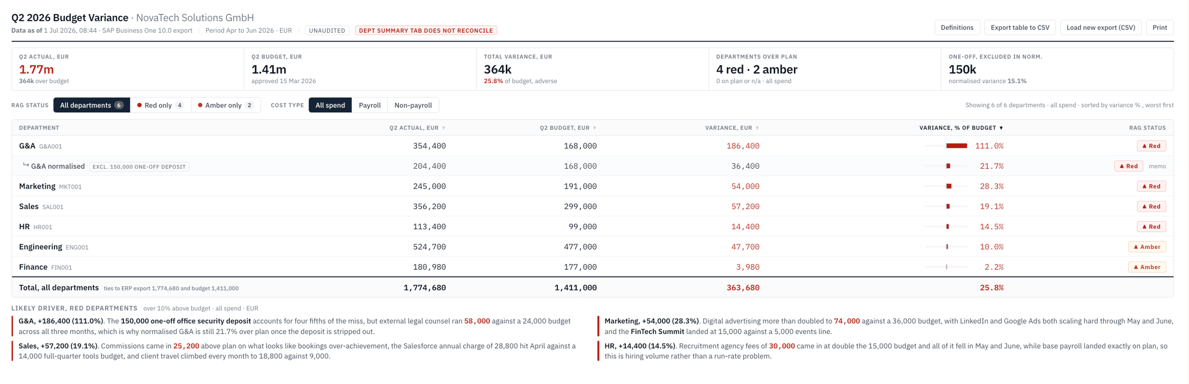The width and height of the screenshot is (1189, 384).
Task: Filter to Red only departments
Action: 161,105
